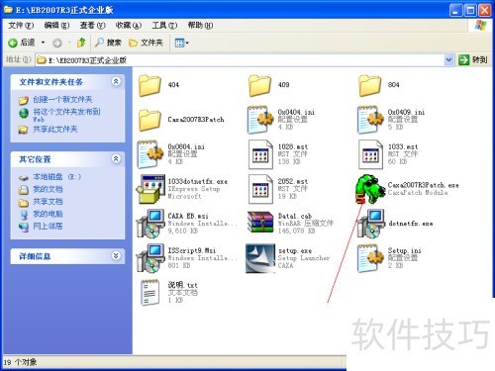Open the 工具(T) menu

[x=164, y=25]
